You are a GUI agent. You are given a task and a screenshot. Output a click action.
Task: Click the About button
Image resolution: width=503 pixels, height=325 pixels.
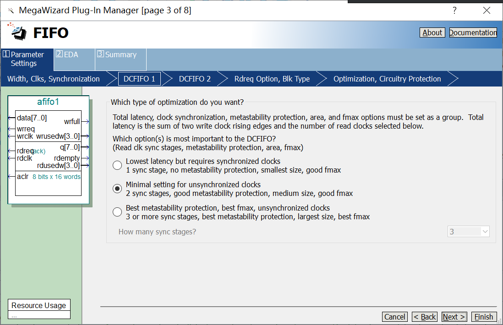click(x=432, y=32)
